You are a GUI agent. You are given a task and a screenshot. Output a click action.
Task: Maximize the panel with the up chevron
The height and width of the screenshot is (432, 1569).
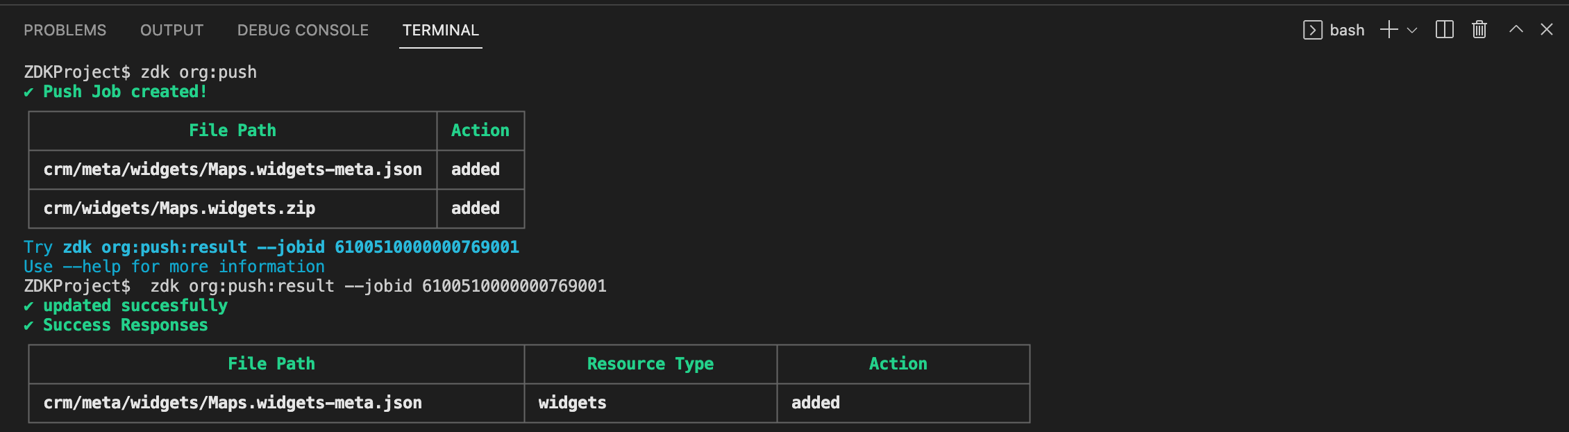tap(1516, 30)
